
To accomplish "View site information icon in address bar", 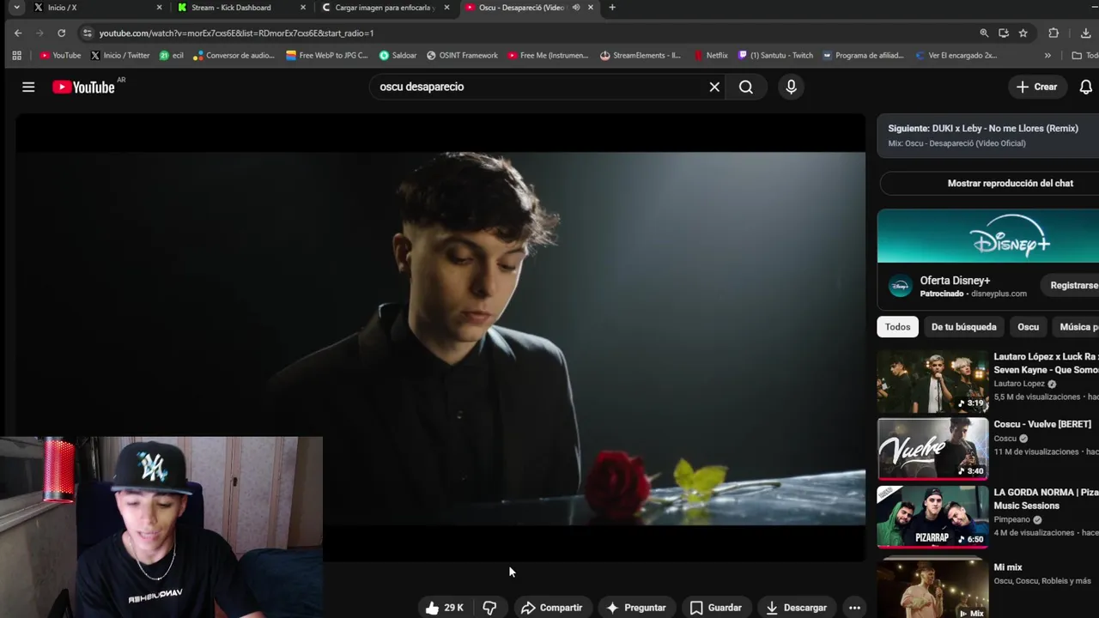I will 87,33.
